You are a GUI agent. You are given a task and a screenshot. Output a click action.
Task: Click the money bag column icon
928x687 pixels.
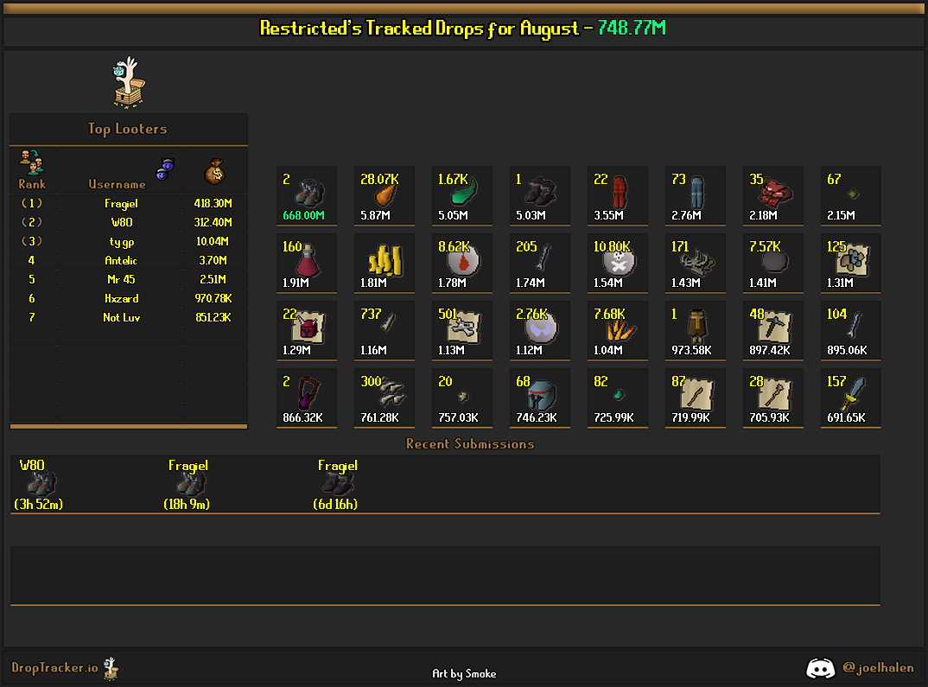(215, 171)
